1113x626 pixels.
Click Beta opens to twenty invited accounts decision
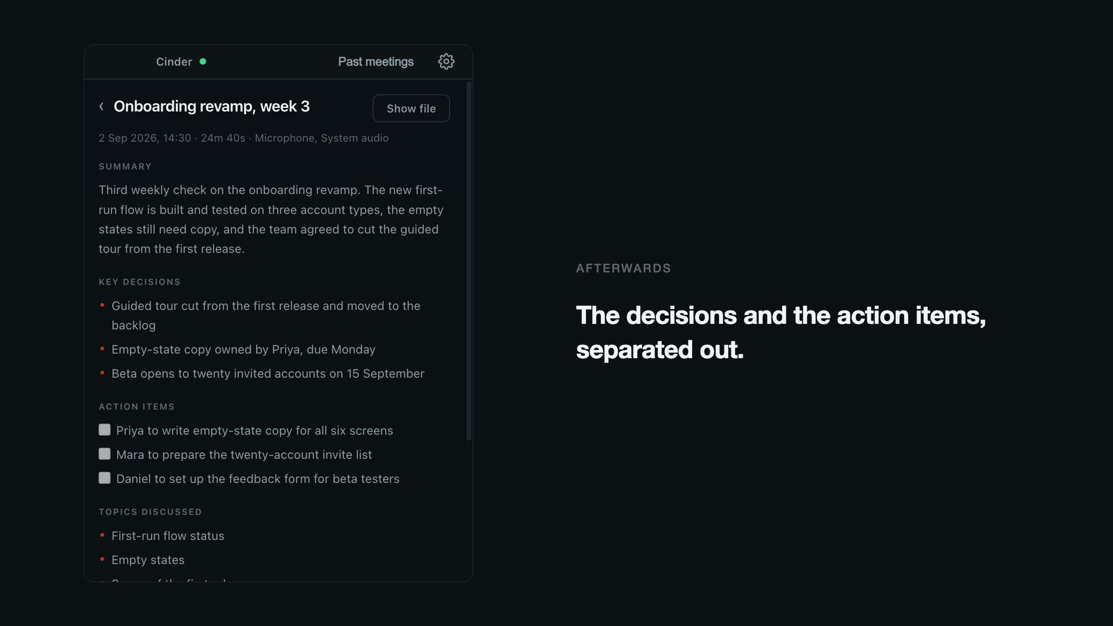pyautogui.click(x=268, y=374)
